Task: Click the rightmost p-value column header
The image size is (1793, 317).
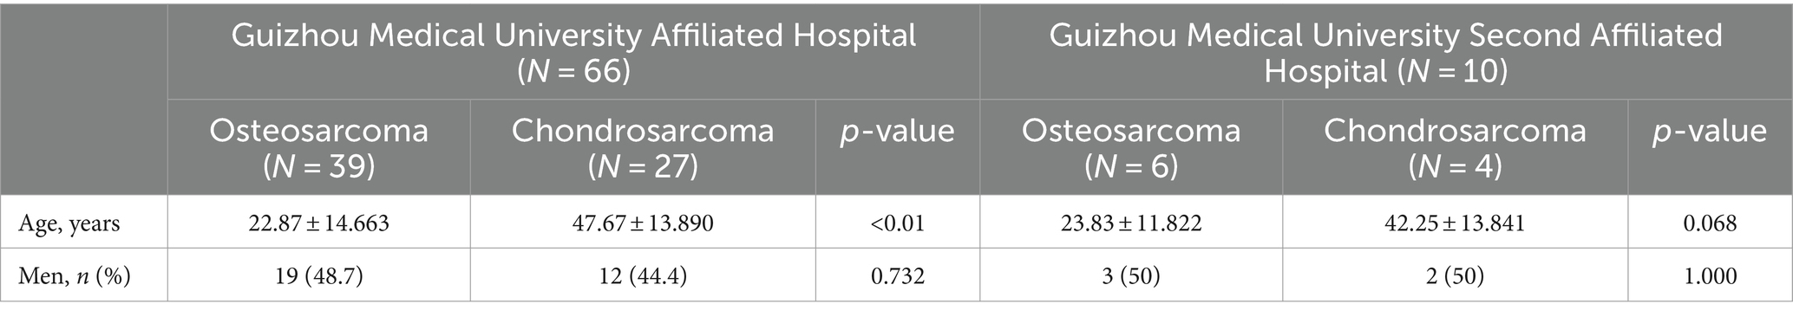Action: [x=1711, y=146]
